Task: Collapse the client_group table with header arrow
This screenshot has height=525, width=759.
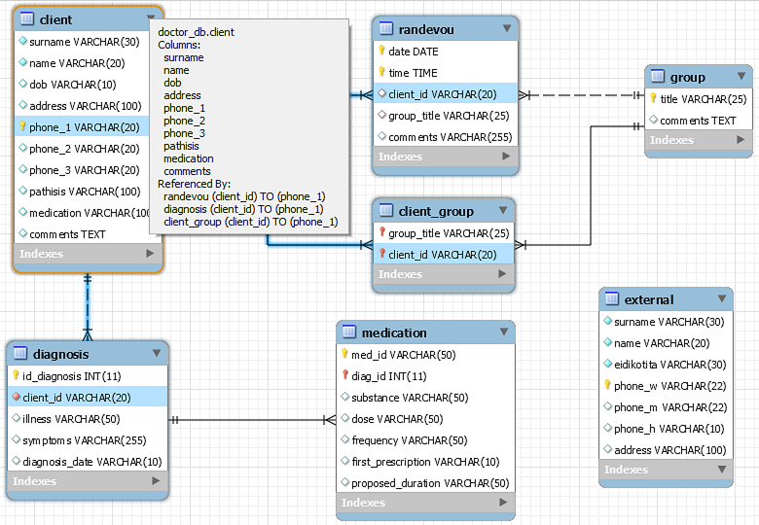Action: pos(503,210)
